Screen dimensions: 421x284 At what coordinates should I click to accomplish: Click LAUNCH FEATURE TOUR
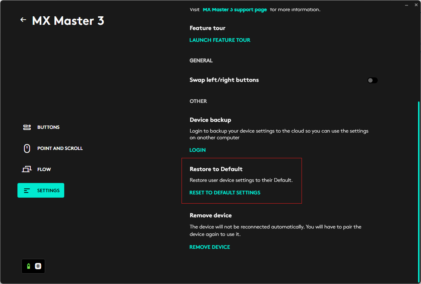[220, 40]
